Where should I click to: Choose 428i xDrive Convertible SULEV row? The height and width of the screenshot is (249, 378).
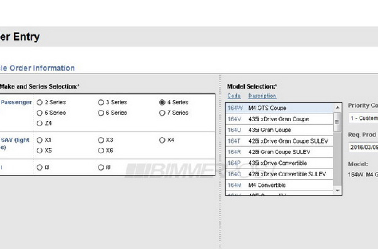[x=279, y=174]
